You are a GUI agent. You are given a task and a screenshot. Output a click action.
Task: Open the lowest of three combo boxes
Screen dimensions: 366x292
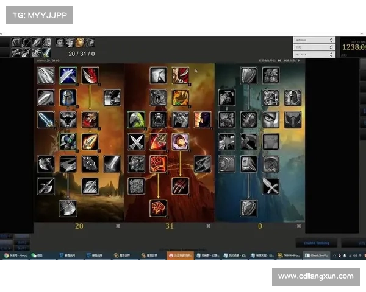314,55
